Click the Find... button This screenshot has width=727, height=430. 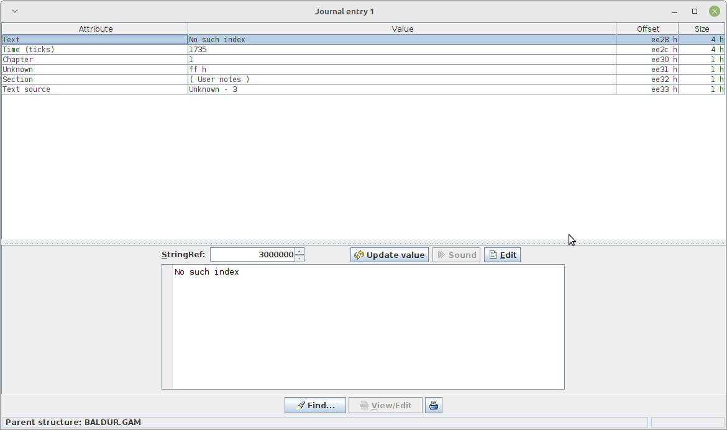315,405
